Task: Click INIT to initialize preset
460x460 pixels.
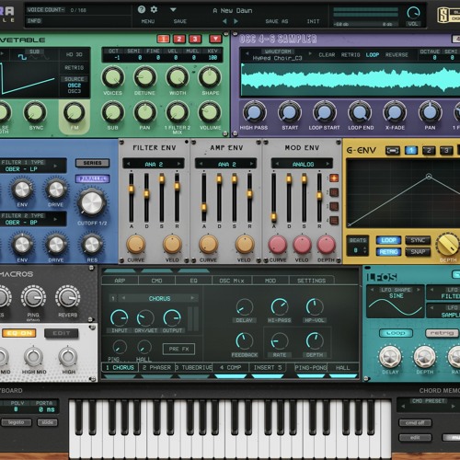Action: [x=313, y=21]
